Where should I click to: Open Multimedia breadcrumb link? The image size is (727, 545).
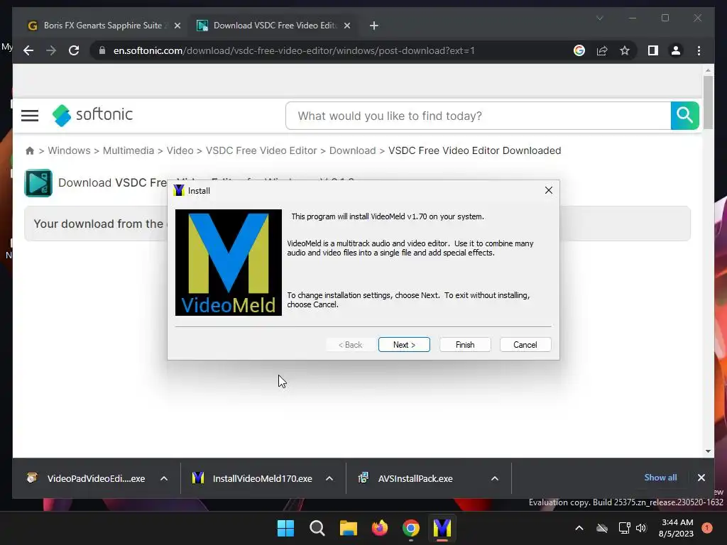129,150
